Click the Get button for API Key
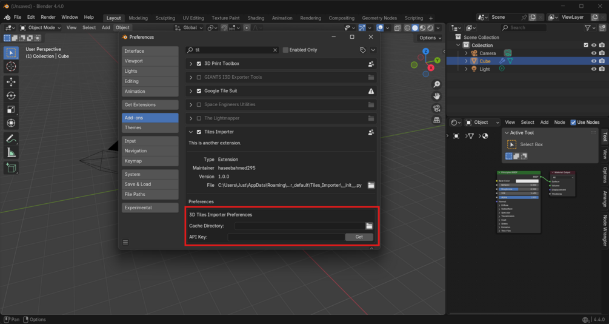The width and height of the screenshot is (609, 324). 359,237
